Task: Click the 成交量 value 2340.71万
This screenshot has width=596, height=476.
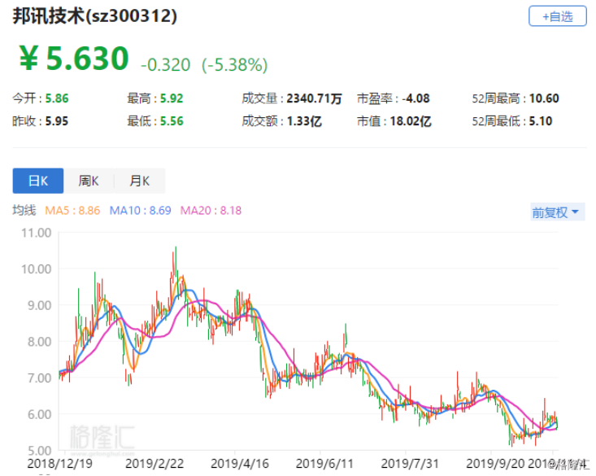Action: [314, 98]
